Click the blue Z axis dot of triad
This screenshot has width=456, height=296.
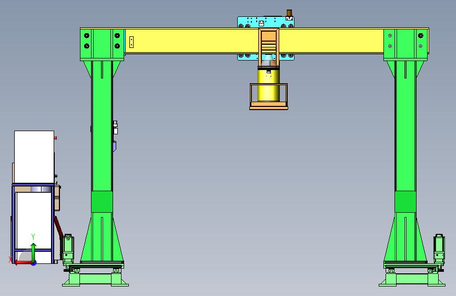coord(34,263)
